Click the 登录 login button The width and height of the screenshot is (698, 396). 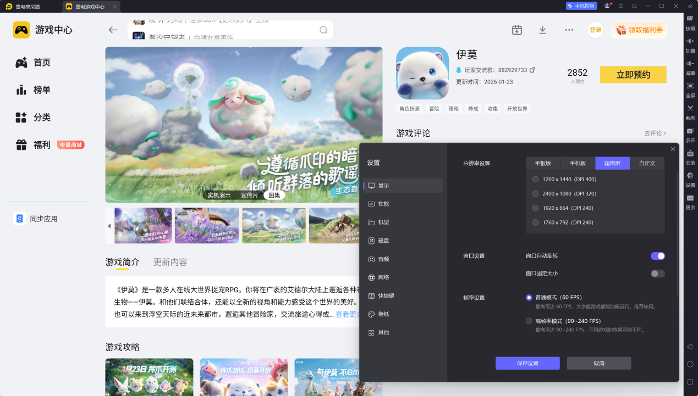596,30
